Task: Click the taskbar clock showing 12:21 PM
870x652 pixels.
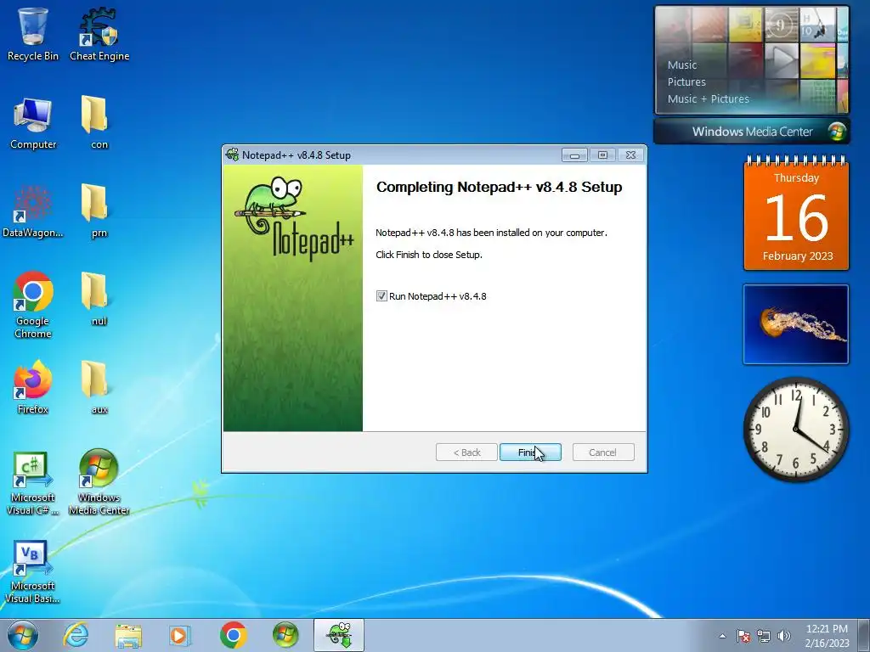Action: pyautogui.click(x=827, y=636)
